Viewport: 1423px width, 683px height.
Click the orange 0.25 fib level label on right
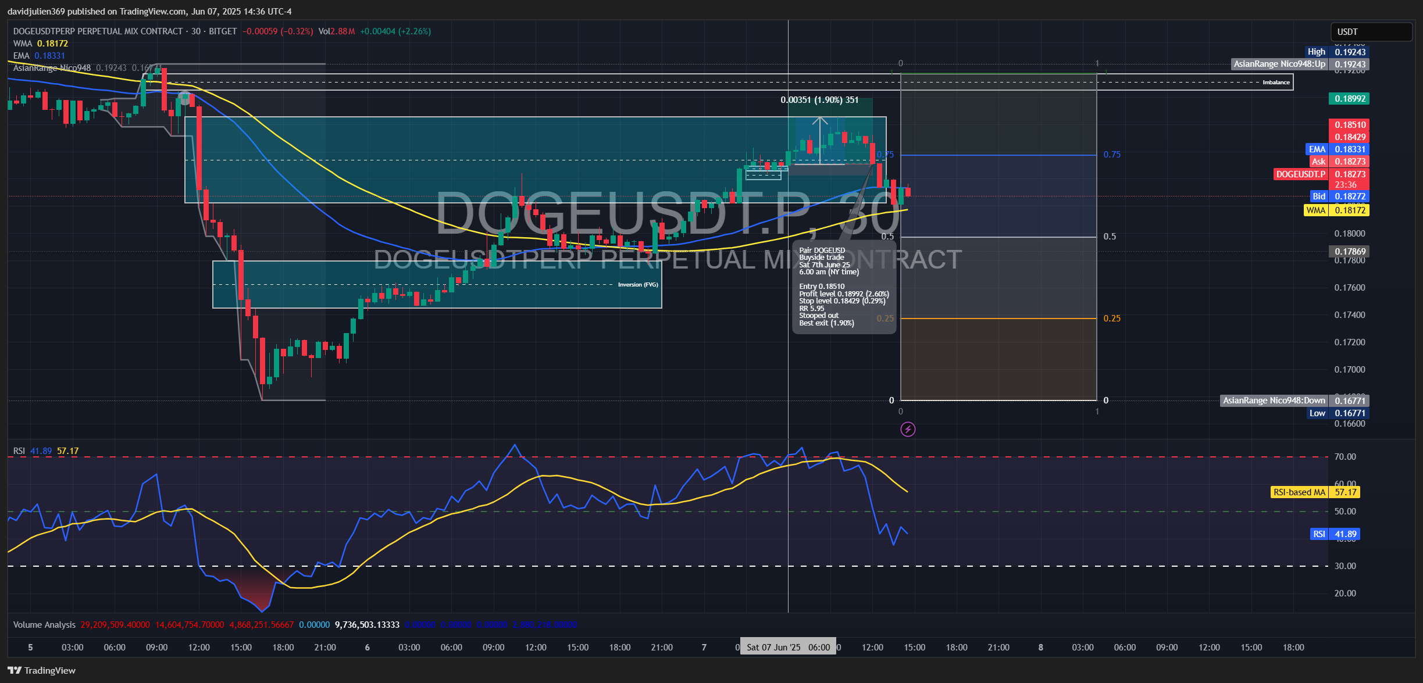[x=1112, y=319]
